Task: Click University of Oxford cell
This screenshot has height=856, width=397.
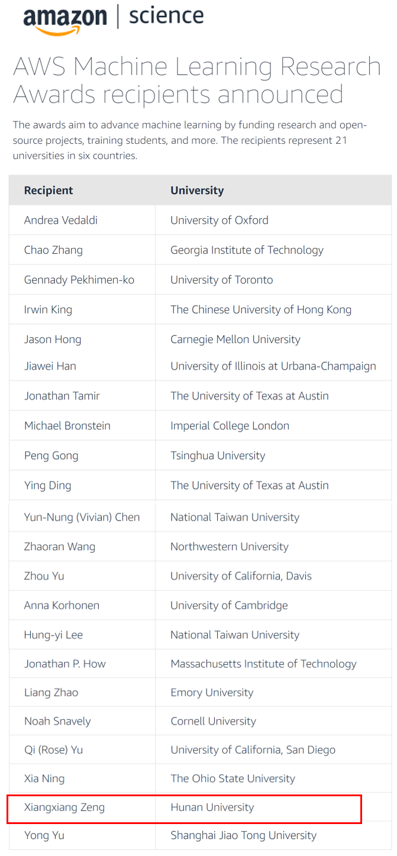Action: 220,220
